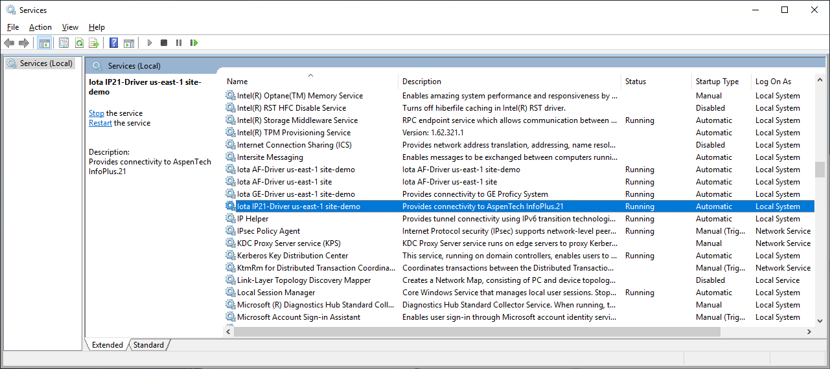Click the horizontal scrollbar left arrow
The height and width of the screenshot is (369, 830).
228,331
